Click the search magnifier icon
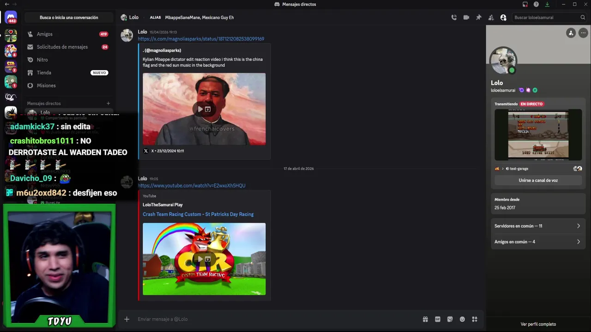The image size is (591, 332). coord(583,18)
